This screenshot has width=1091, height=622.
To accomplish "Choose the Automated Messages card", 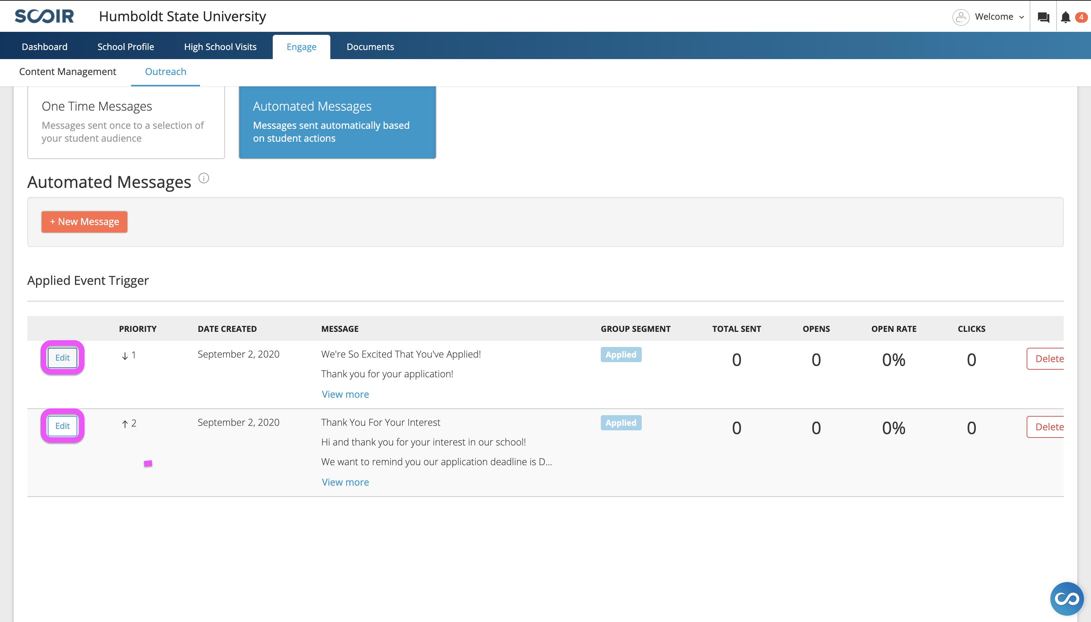I will [337, 122].
